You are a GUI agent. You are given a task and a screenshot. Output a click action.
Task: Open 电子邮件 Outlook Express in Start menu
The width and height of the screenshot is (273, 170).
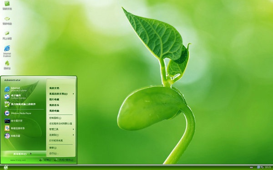tap(15, 97)
